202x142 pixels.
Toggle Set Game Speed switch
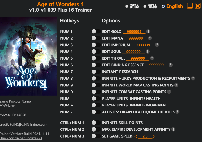96,136
